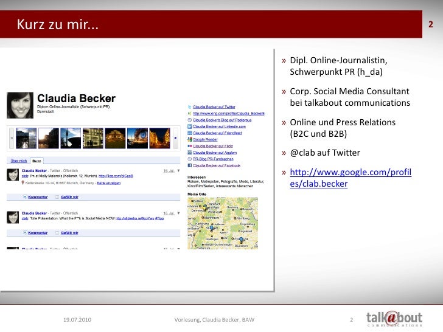Open Claudia Becker auf Twitter link
The image size is (443, 332).
pyautogui.click(x=214, y=107)
